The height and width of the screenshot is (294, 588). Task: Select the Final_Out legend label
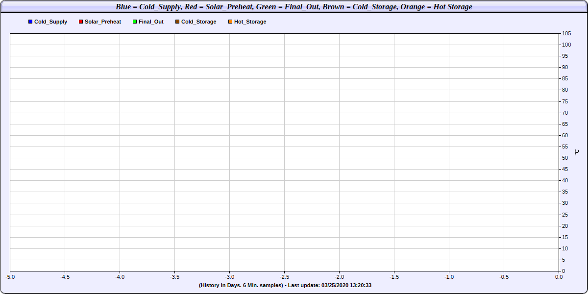tap(151, 22)
